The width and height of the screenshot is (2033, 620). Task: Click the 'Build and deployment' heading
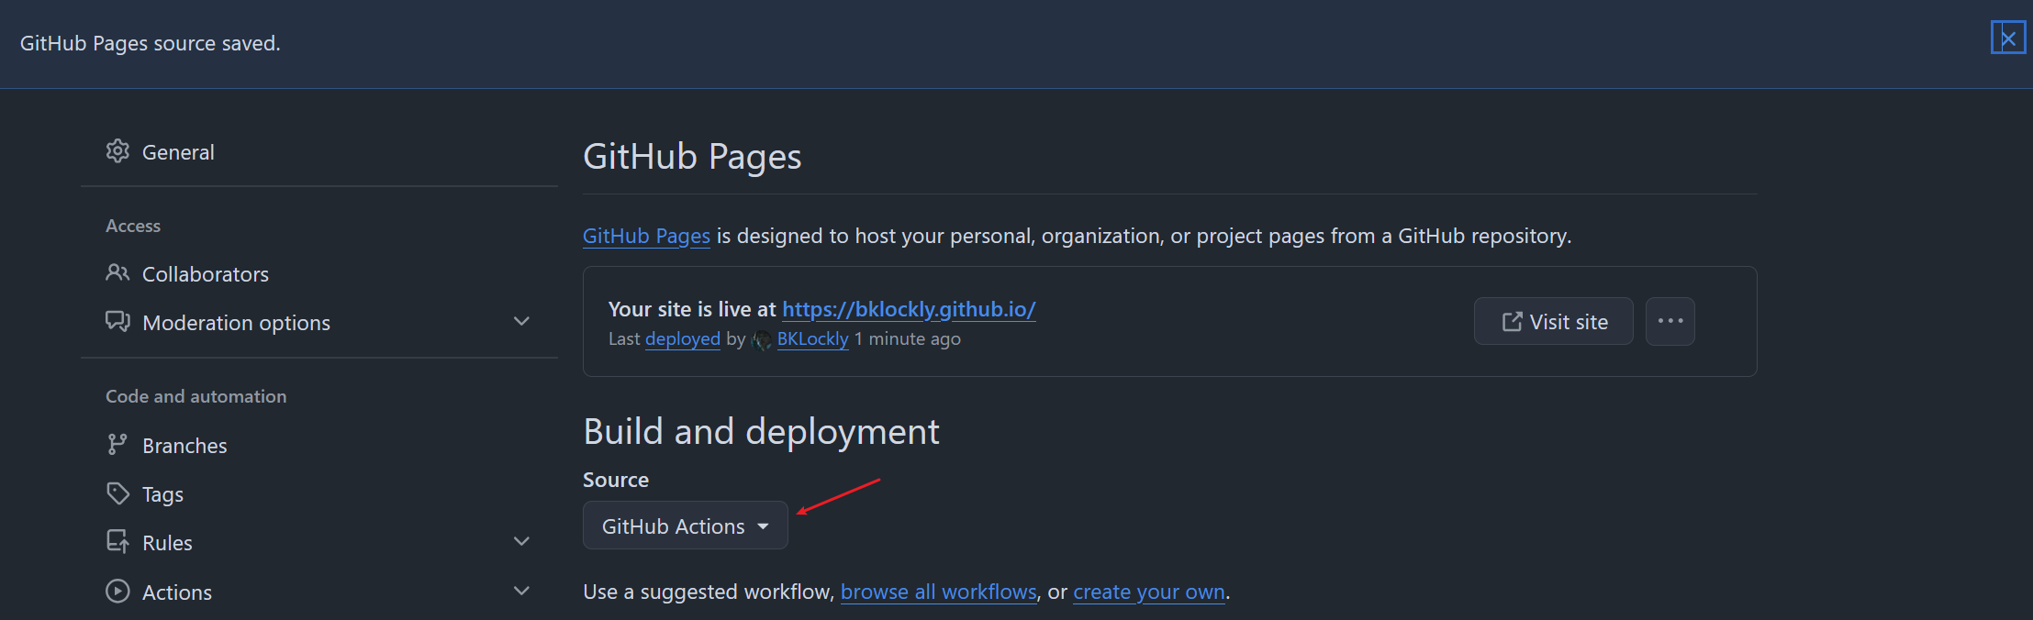click(761, 432)
